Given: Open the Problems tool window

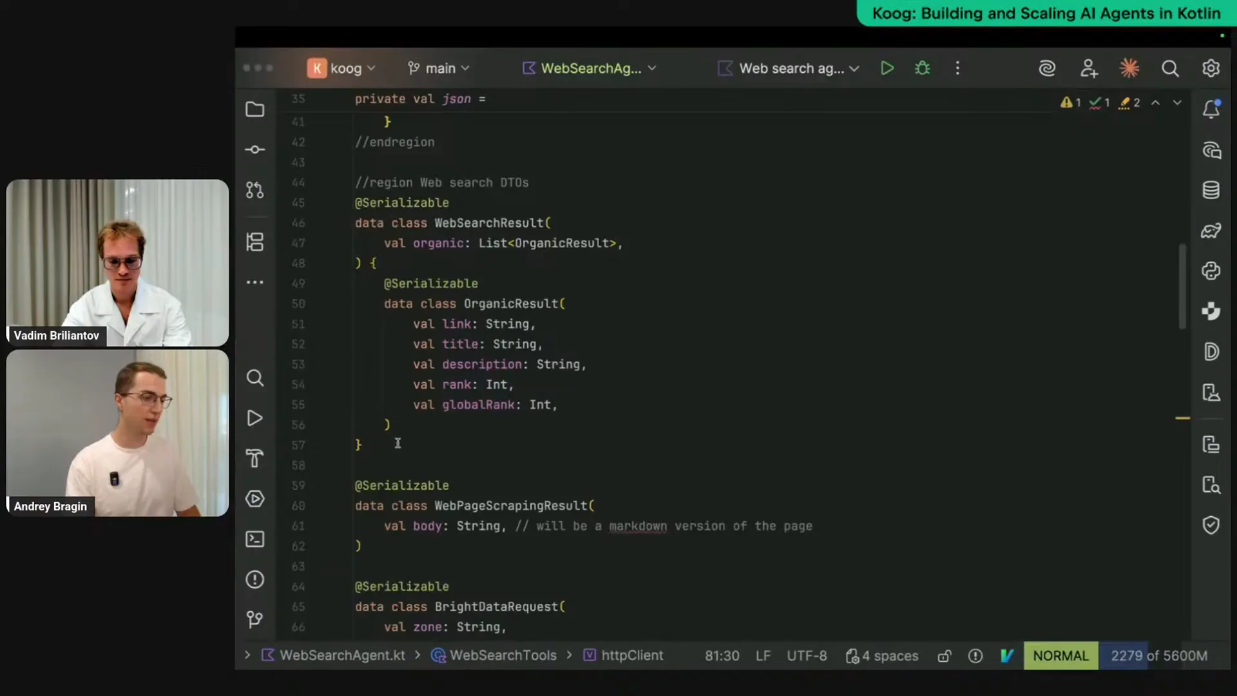Looking at the screenshot, I should coord(255,579).
